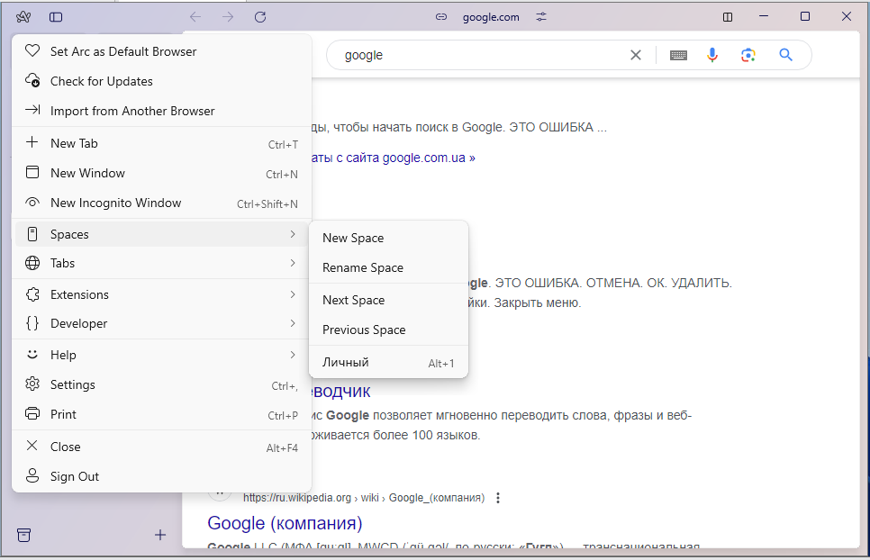Expand the Help submenu chevron
This screenshot has height=560, width=870.
[x=293, y=355]
